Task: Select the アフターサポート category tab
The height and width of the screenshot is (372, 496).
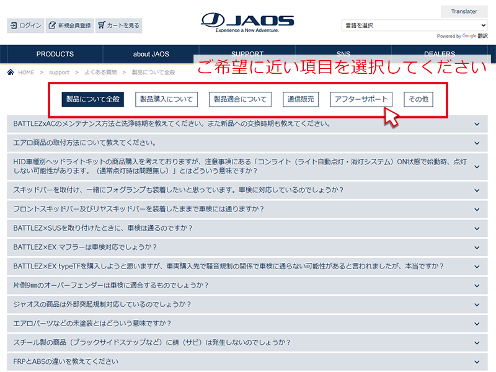Action: click(x=361, y=99)
